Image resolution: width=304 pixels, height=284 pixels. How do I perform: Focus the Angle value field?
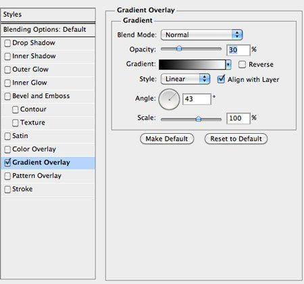197,99
